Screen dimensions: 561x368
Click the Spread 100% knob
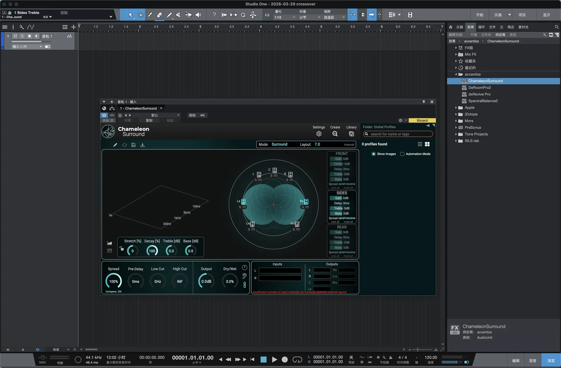113,281
